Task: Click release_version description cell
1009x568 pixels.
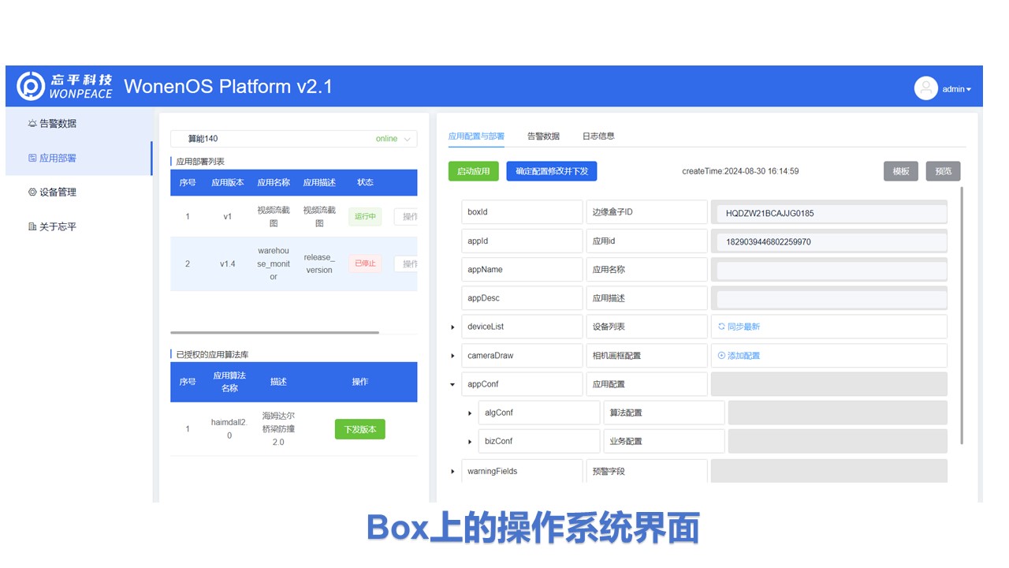Action: point(319,263)
